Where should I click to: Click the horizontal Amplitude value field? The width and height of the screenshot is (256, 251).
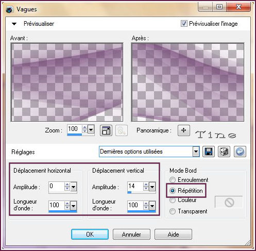click(x=57, y=186)
